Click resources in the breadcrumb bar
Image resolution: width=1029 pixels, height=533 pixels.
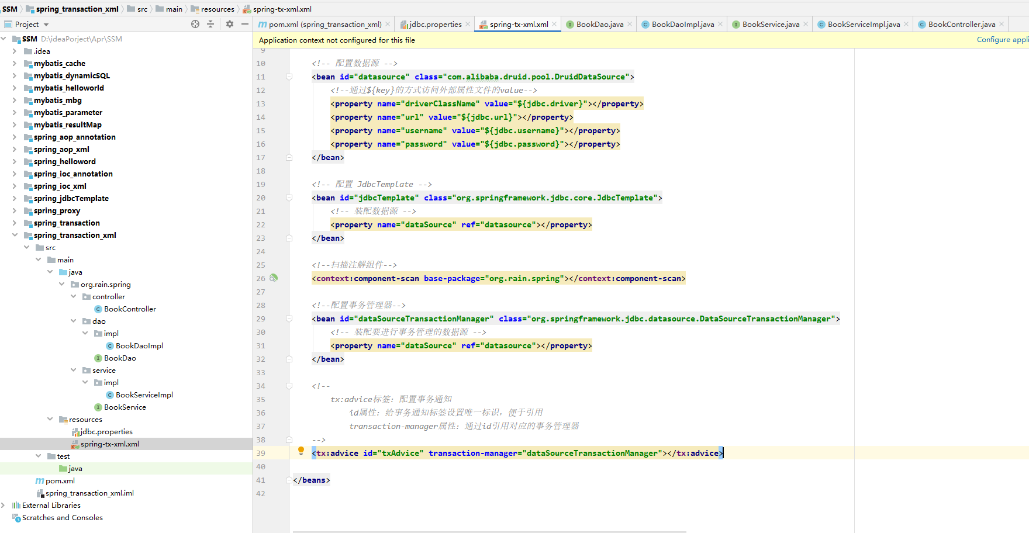217,9
